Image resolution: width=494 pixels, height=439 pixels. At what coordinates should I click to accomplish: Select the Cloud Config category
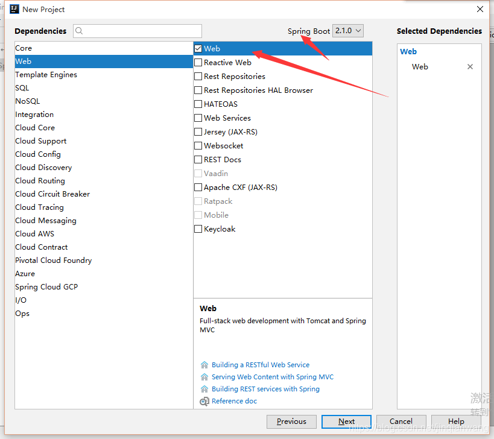[x=104, y=154]
